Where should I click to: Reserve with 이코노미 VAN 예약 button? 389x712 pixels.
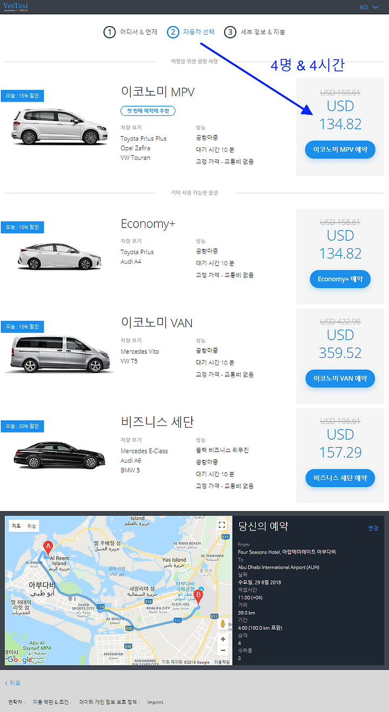[340, 378]
